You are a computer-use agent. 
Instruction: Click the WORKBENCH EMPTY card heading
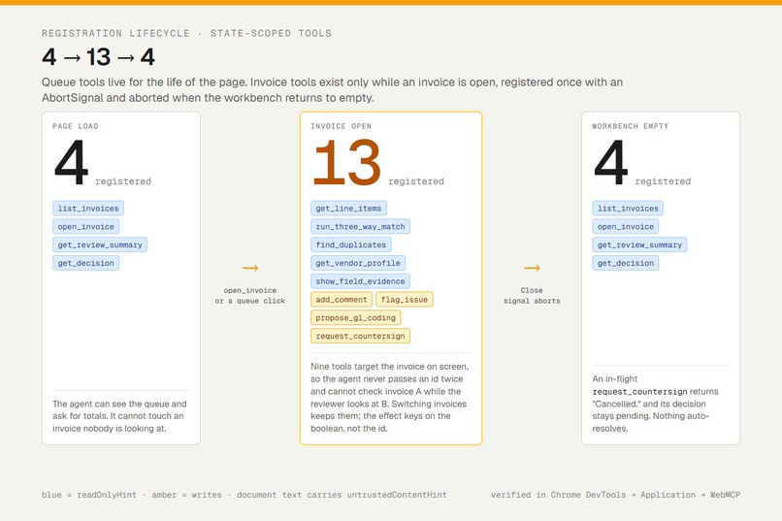click(631, 126)
